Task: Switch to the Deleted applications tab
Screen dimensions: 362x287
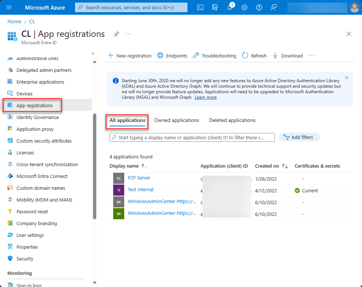Action: click(232, 120)
